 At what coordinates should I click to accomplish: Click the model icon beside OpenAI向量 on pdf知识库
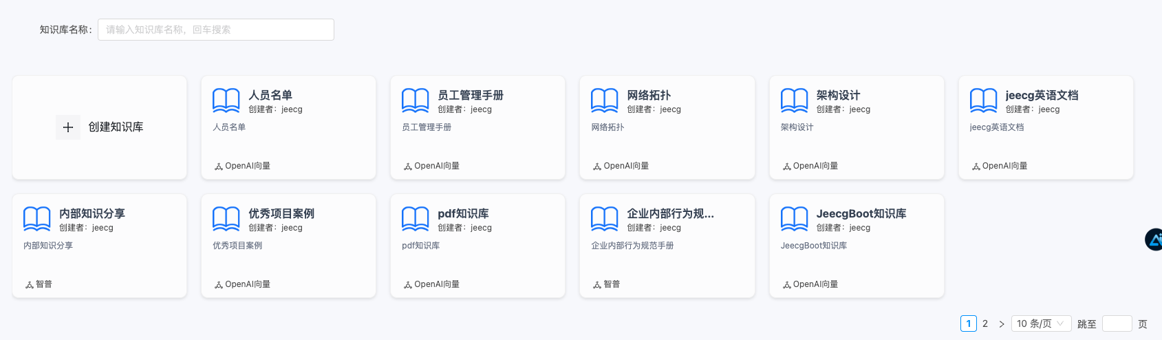pos(408,285)
